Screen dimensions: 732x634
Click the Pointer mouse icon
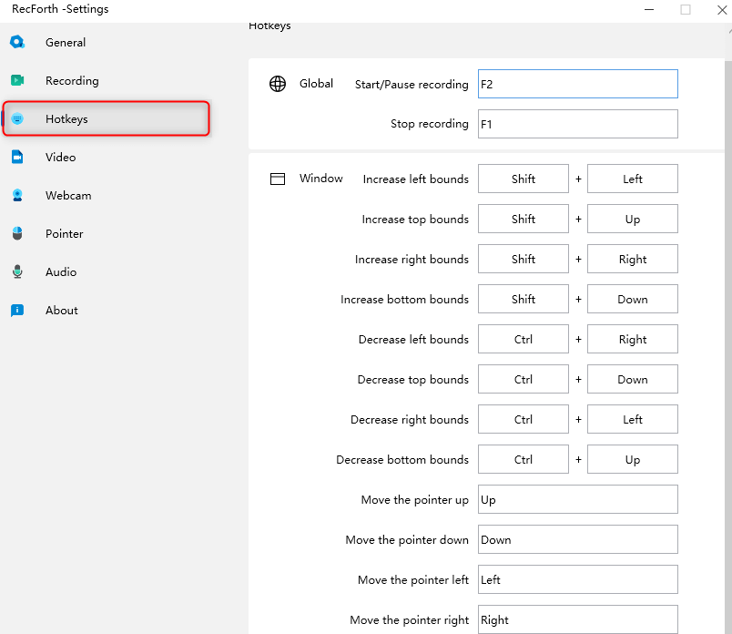pos(17,233)
